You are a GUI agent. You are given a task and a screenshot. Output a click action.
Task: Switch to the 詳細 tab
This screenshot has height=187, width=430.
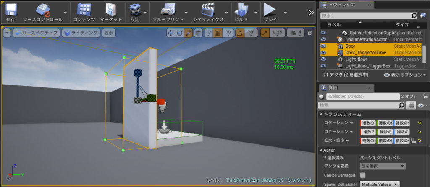(346, 88)
